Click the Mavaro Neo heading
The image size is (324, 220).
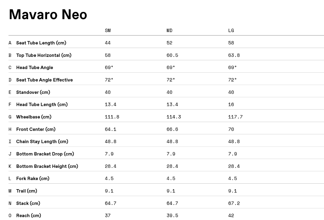coord(48,14)
